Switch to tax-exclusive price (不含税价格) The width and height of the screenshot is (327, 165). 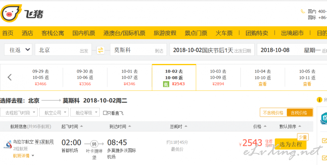click(273, 112)
